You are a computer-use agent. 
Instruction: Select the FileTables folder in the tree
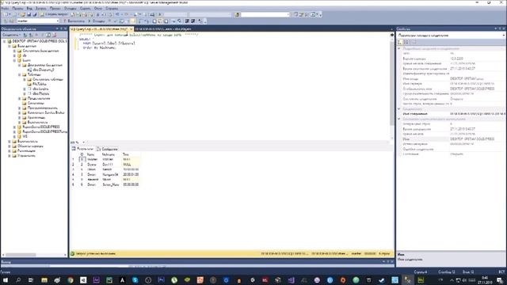pos(40,84)
